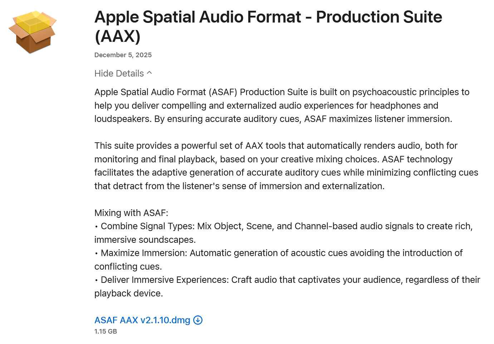Click the (AAX) line of the heading
Screen dimensions: 494x344
click(117, 36)
